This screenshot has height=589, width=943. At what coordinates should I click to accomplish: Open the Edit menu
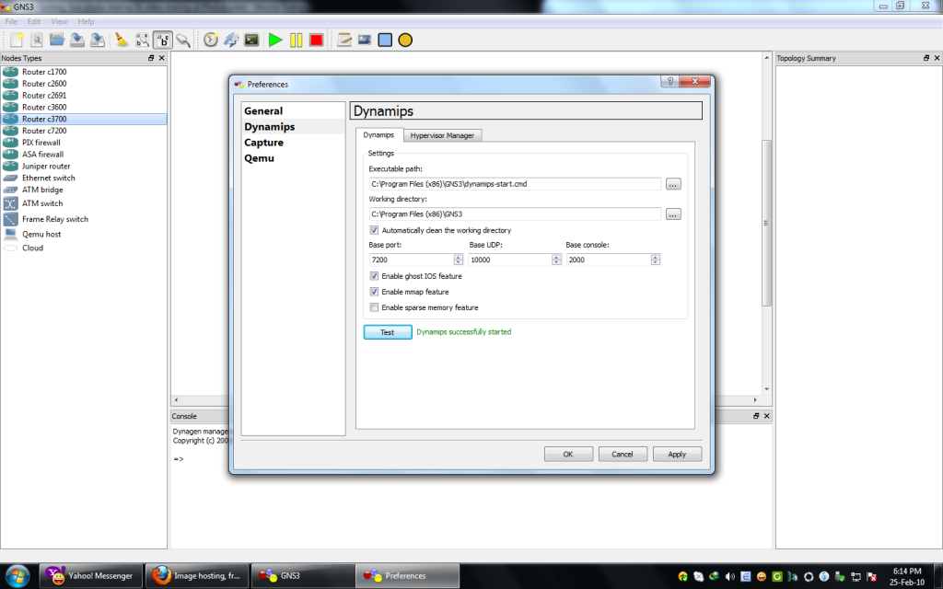tap(34, 22)
